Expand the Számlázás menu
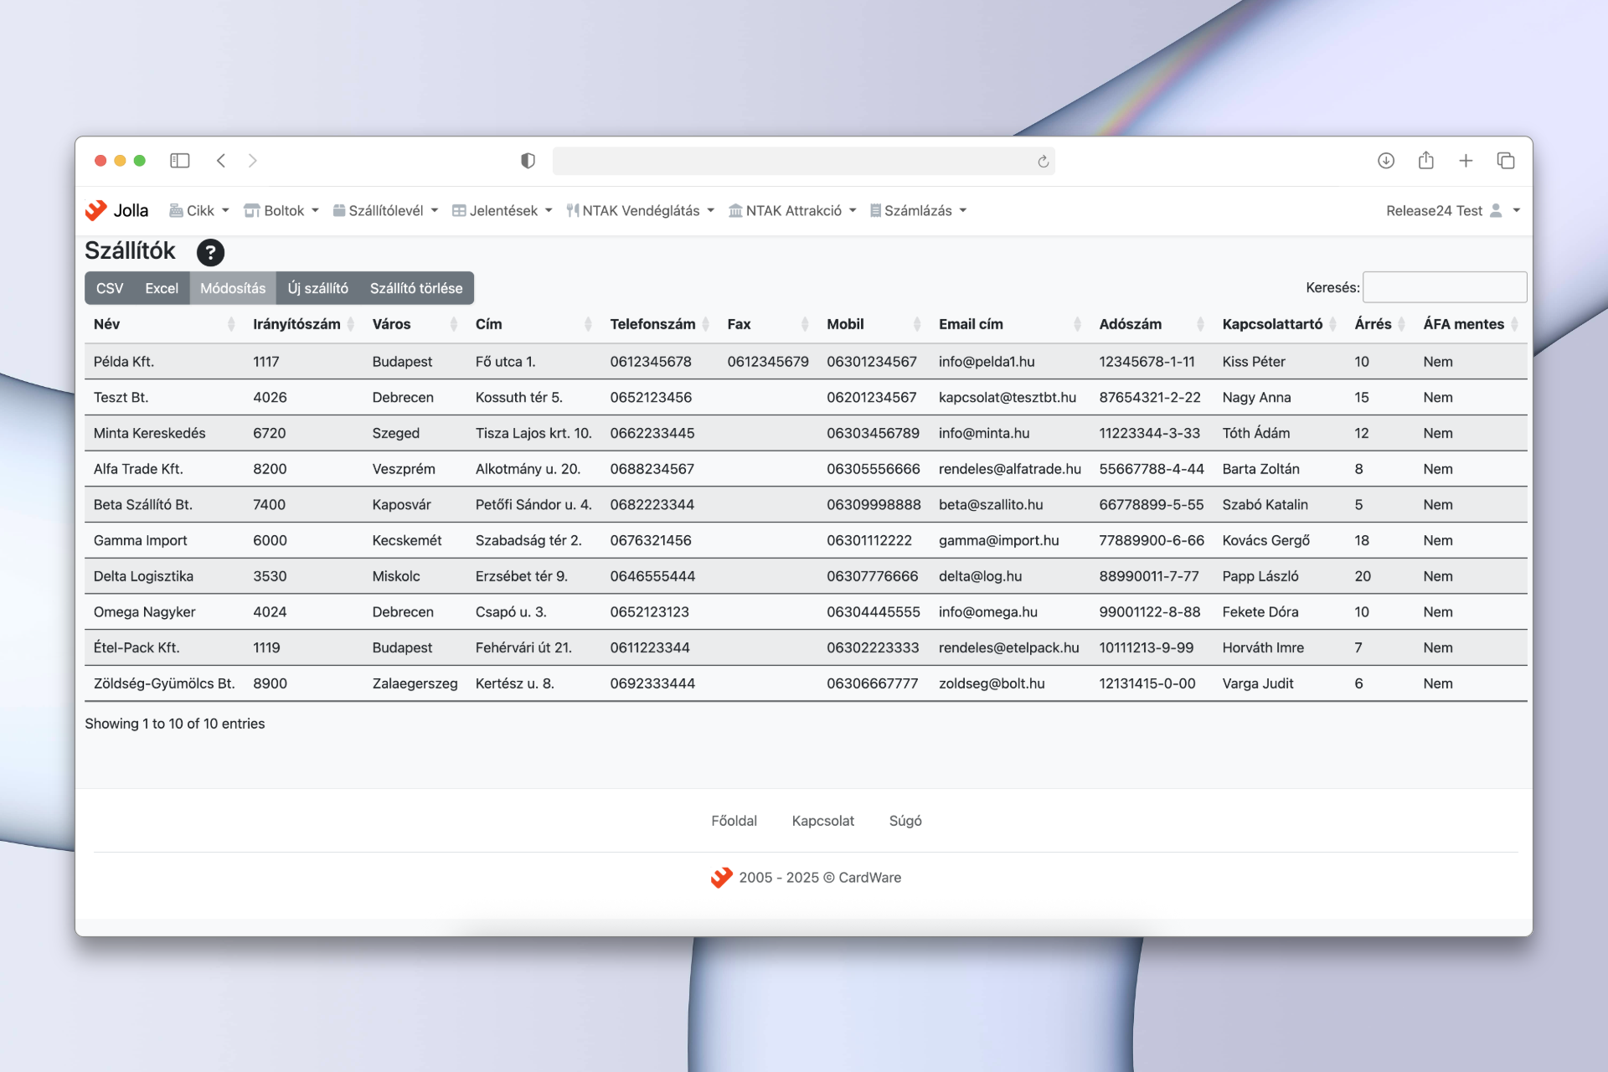 (918, 211)
